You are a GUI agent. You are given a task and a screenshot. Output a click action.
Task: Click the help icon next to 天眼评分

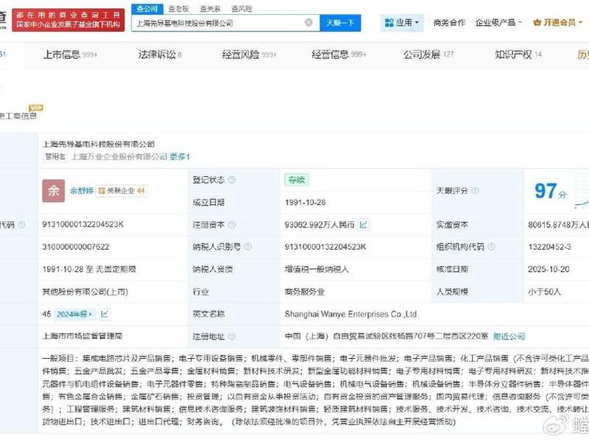point(475,191)
